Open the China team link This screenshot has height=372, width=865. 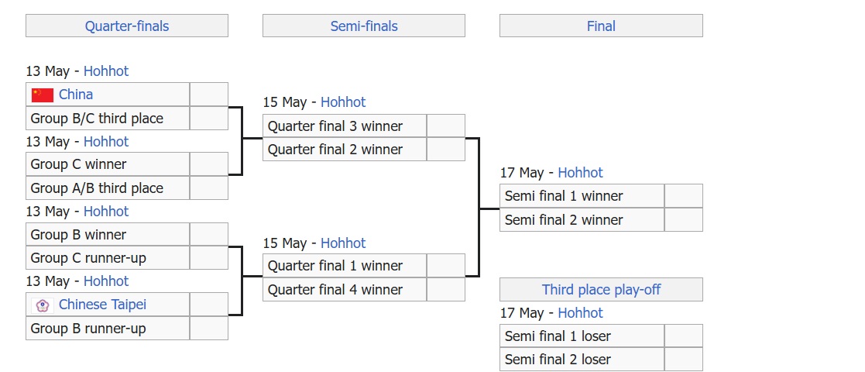76,95
